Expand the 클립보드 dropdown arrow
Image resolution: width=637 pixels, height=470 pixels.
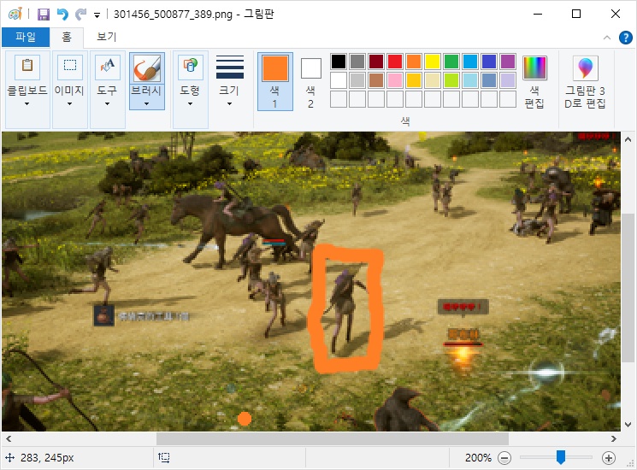pyautogui.click(x=27, y=104)
